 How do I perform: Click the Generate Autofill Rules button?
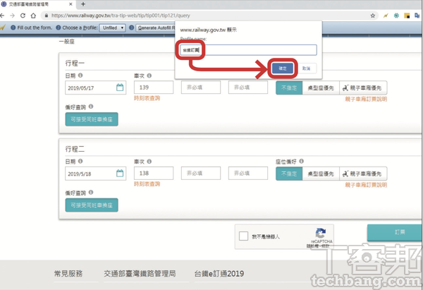156,28
